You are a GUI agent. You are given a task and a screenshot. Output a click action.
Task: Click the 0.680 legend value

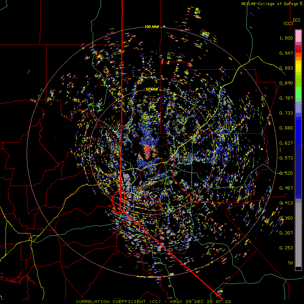pos(286,128)
